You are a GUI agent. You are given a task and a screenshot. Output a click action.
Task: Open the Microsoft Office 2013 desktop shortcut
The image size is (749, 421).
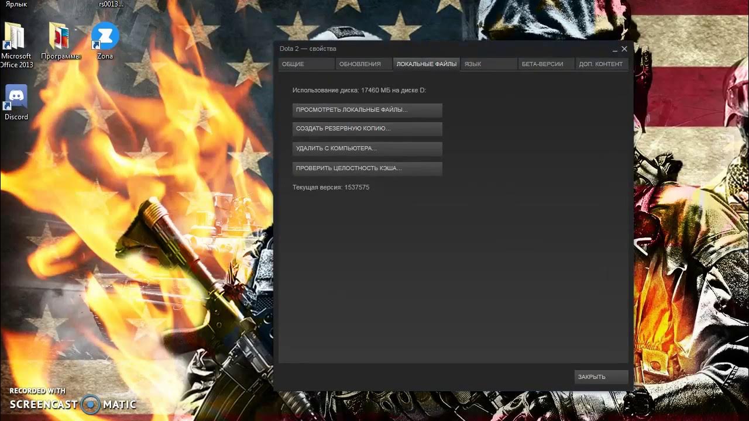click(16, 45)
